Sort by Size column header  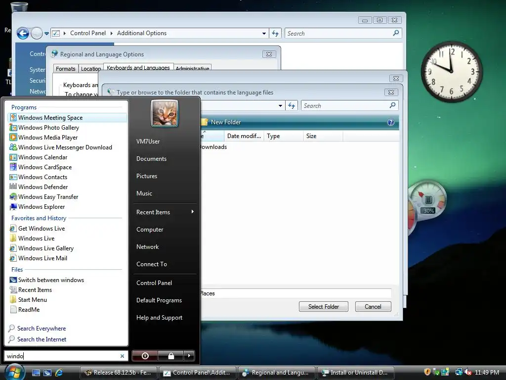coord(323,136)
